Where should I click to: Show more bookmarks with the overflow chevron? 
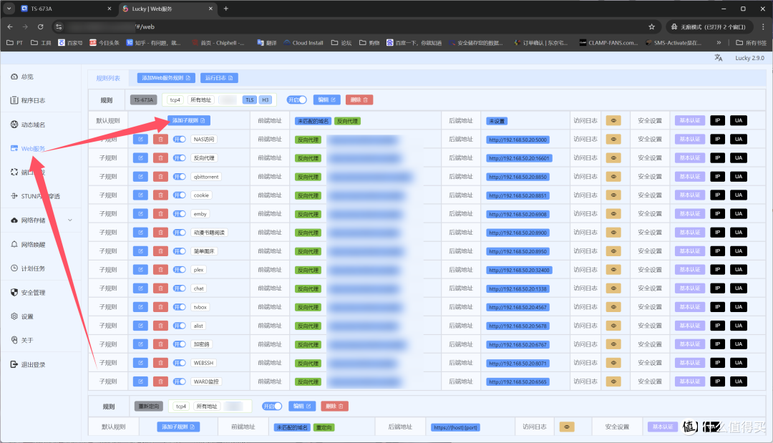[719, 43]
